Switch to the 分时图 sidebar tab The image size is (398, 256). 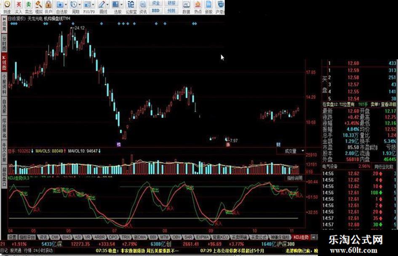[x=4, y=43]
